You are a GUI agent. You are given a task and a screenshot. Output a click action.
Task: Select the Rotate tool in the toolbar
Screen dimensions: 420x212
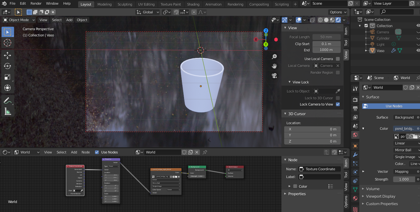7,66
